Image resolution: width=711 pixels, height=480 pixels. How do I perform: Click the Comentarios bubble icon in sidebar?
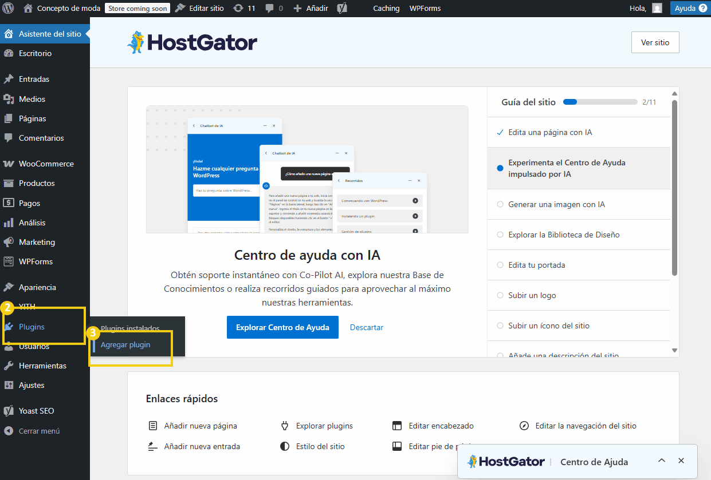coord(9,138)
